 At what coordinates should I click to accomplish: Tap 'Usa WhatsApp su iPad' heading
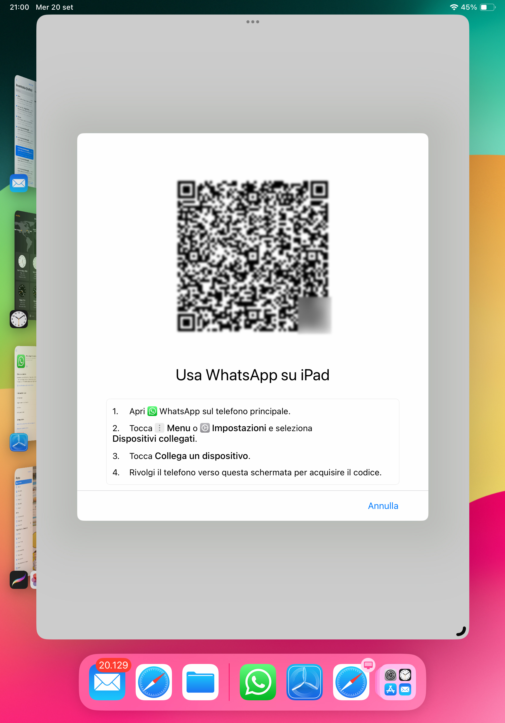tap(252, 375)
